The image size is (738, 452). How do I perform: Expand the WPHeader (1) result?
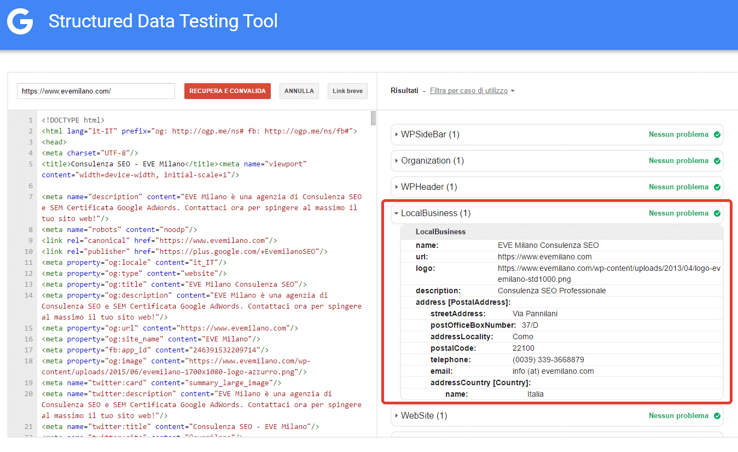tap(557, 187)
